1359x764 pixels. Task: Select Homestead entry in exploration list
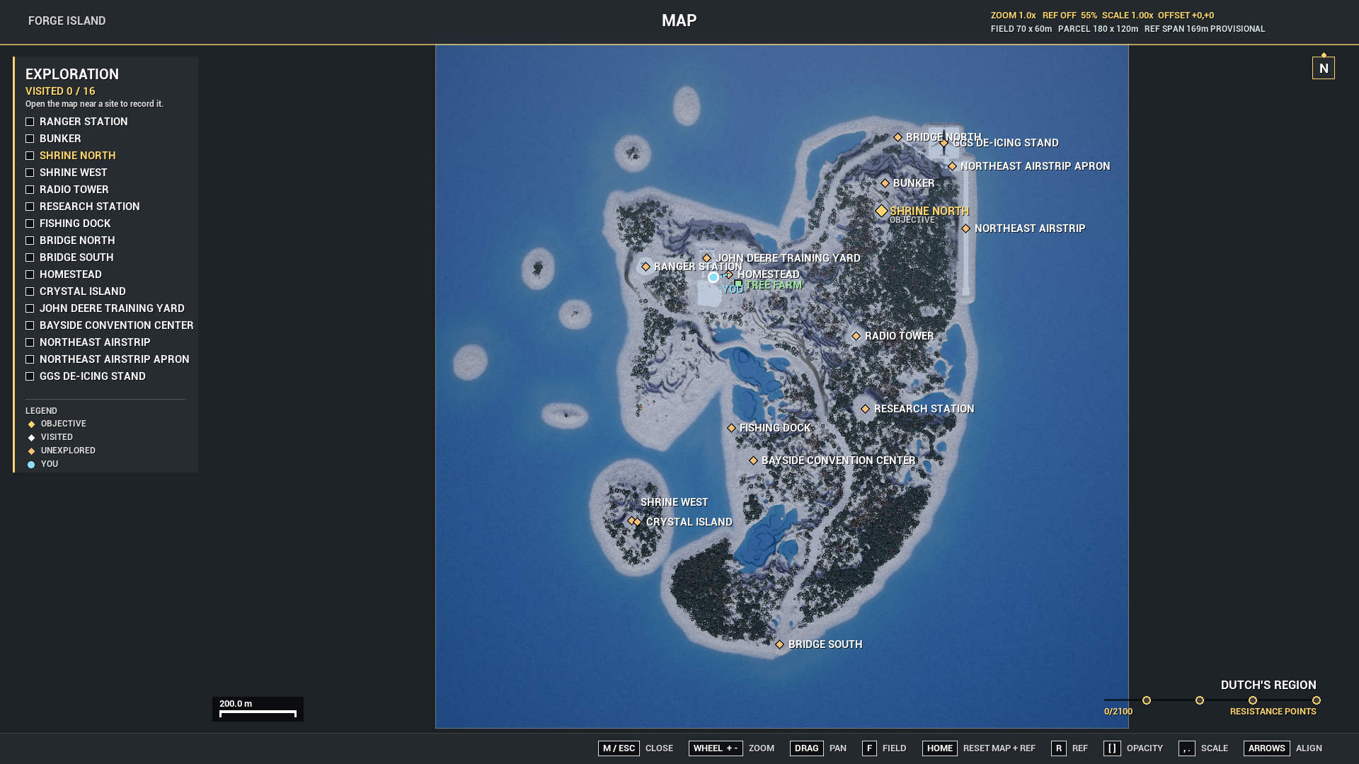coord(71,274)
